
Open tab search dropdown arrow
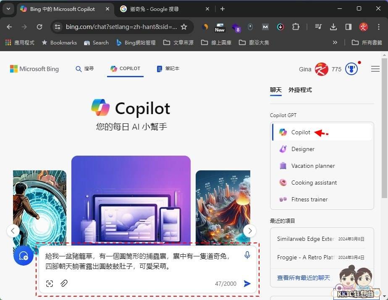click(x=8, y=9)
